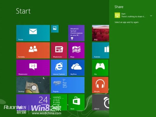This screenshot has width=156, height=117.
Task: Click the Start app icon in Share panel
Action: pyautogui.click(x=117, y=15)
